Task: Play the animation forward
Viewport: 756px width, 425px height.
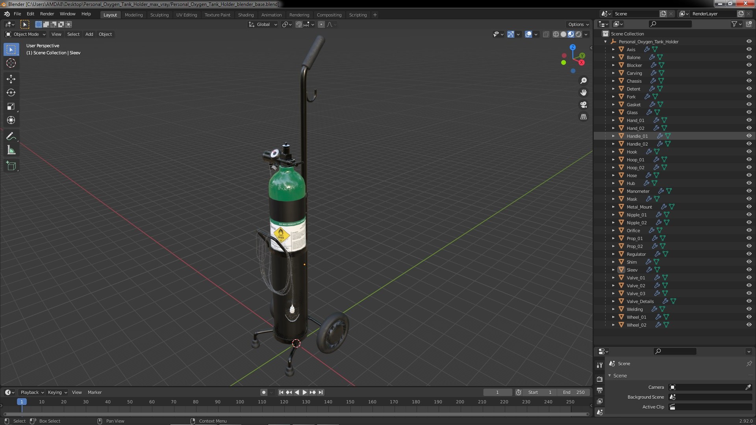Action: click(305, 392)
